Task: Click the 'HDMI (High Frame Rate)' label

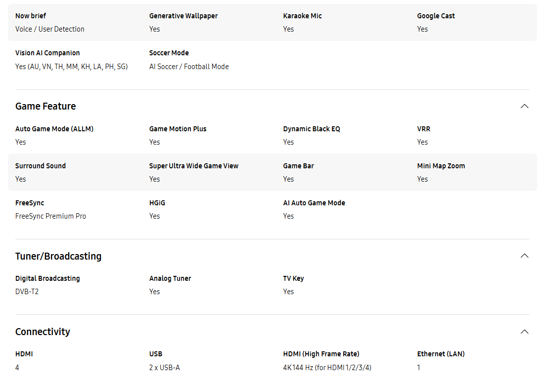Action: pos(321,354)
